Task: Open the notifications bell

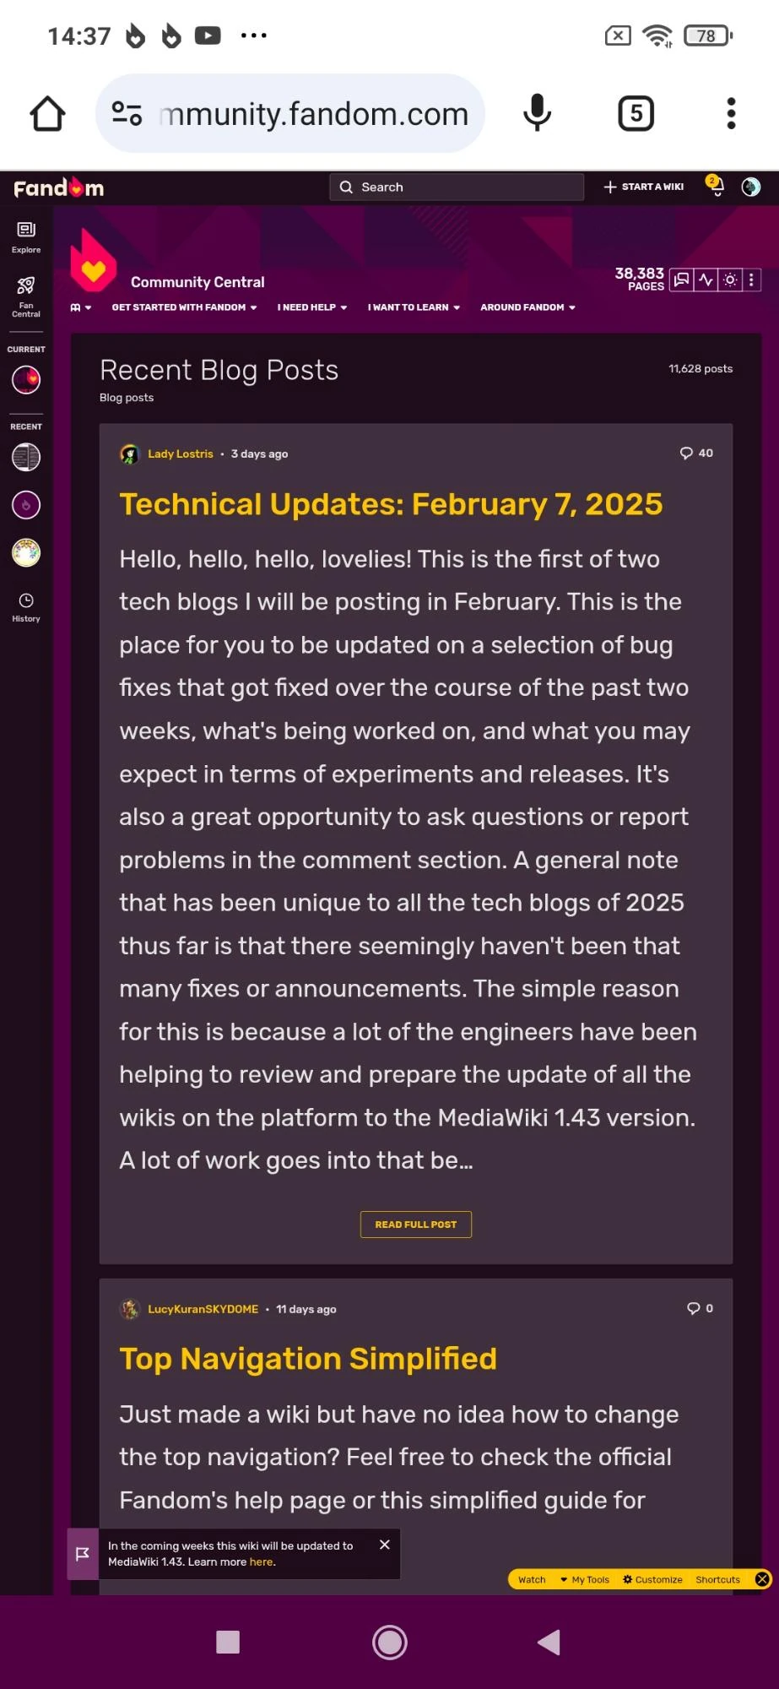Action: pos(717,187)
